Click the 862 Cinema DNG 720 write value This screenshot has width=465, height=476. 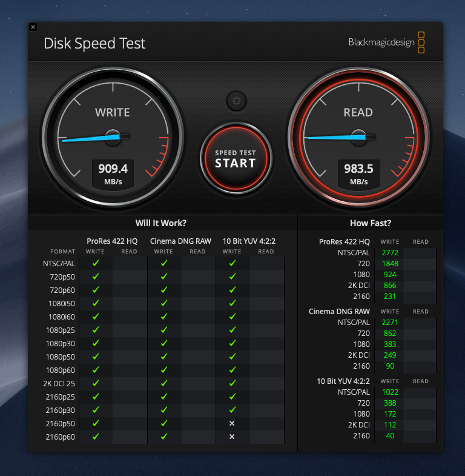point(390,334)
